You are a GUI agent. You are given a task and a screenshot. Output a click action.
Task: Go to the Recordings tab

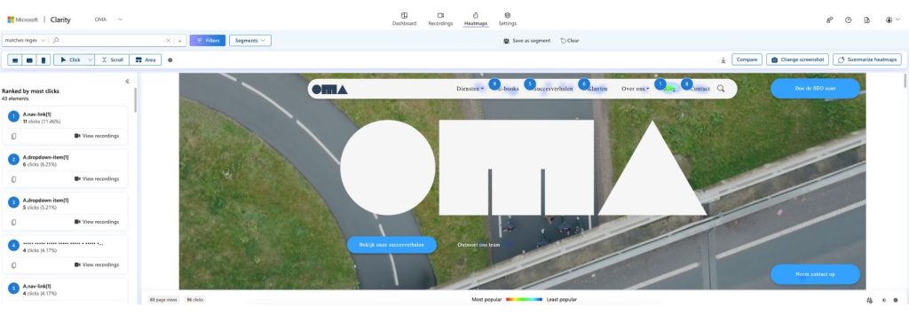(x=440, y=20)
